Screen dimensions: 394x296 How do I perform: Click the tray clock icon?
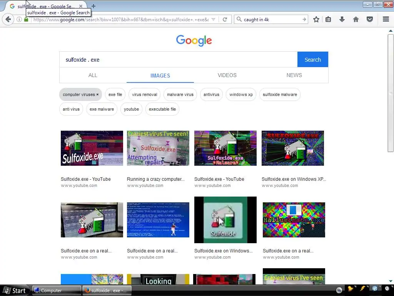[x=387, y=289]
